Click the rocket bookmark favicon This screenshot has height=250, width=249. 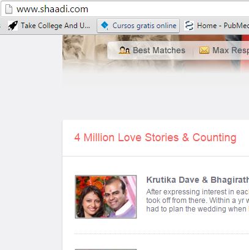tap(13, 26)
